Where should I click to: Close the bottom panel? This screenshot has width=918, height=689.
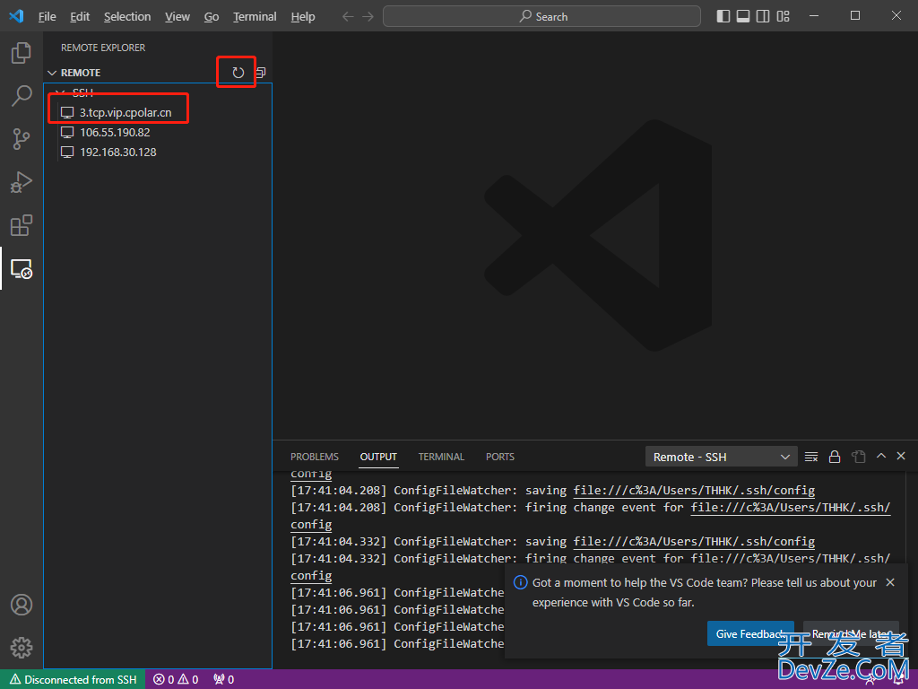901,456
